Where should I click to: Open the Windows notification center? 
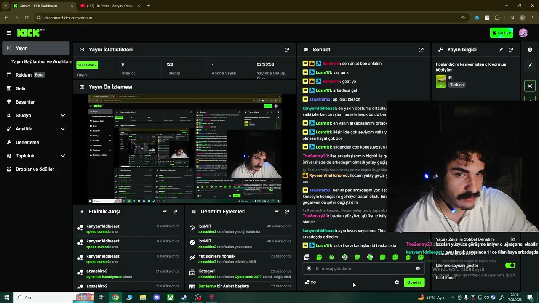pyautogui.click(x=531, y=298)
